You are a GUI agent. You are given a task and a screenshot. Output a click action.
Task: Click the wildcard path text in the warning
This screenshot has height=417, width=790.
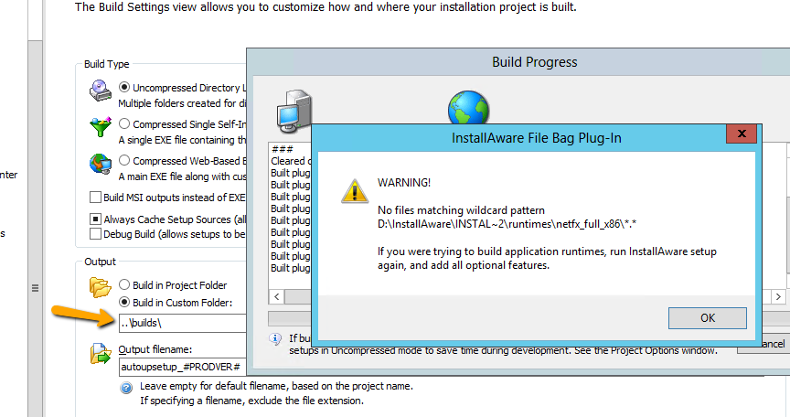pos(507,224)
